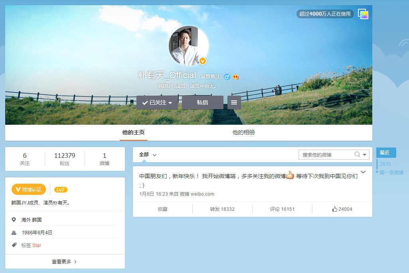Click the location pin icon
The width and height of the screenshot is (409, 273).
(x=14, y=220)
